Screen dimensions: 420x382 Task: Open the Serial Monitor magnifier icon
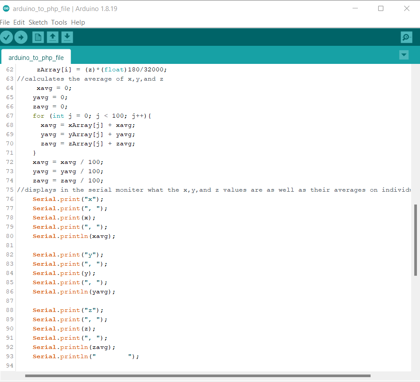406,37
